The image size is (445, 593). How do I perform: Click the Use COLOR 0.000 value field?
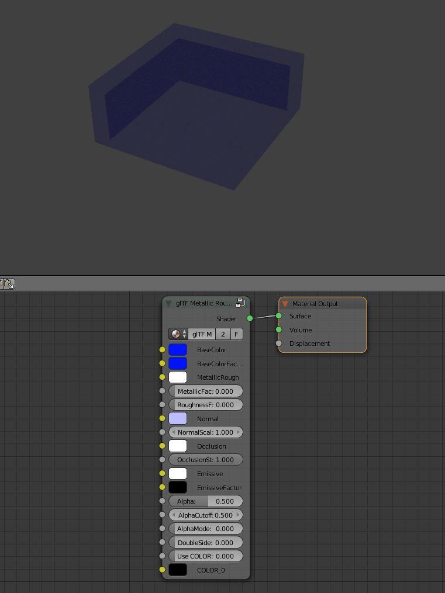tap(205, 556)
